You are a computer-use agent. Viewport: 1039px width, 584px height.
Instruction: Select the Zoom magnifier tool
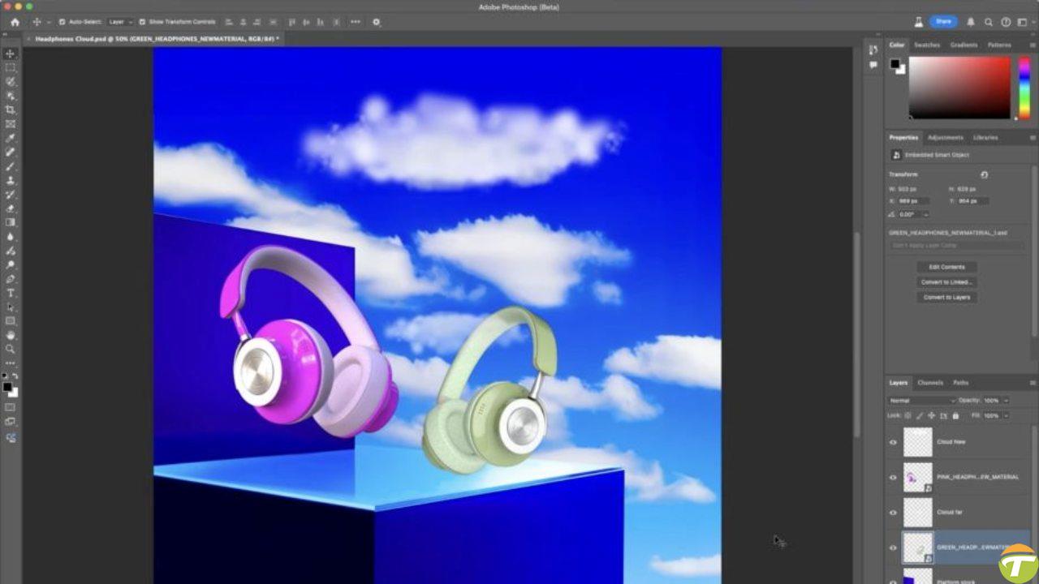pyautogui.click(x=11, y=349)
